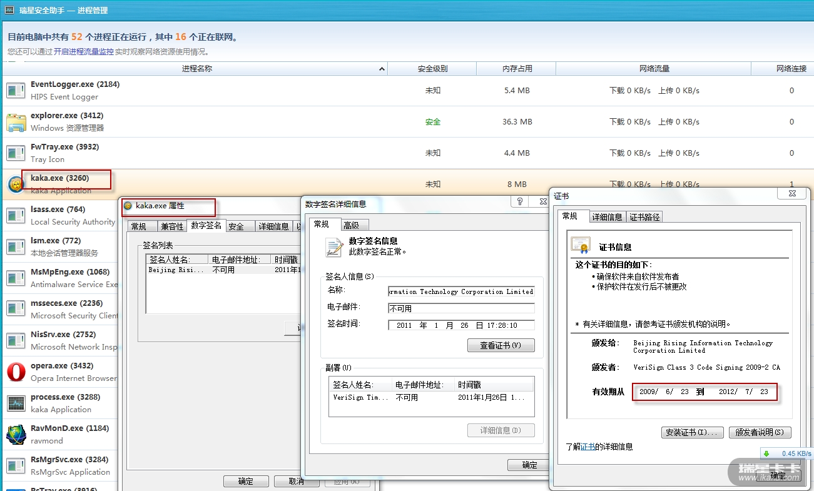Open 颁发者说明(S) in certificate dialog
This screenshot has height=491, width=814.
click(760, 432)
